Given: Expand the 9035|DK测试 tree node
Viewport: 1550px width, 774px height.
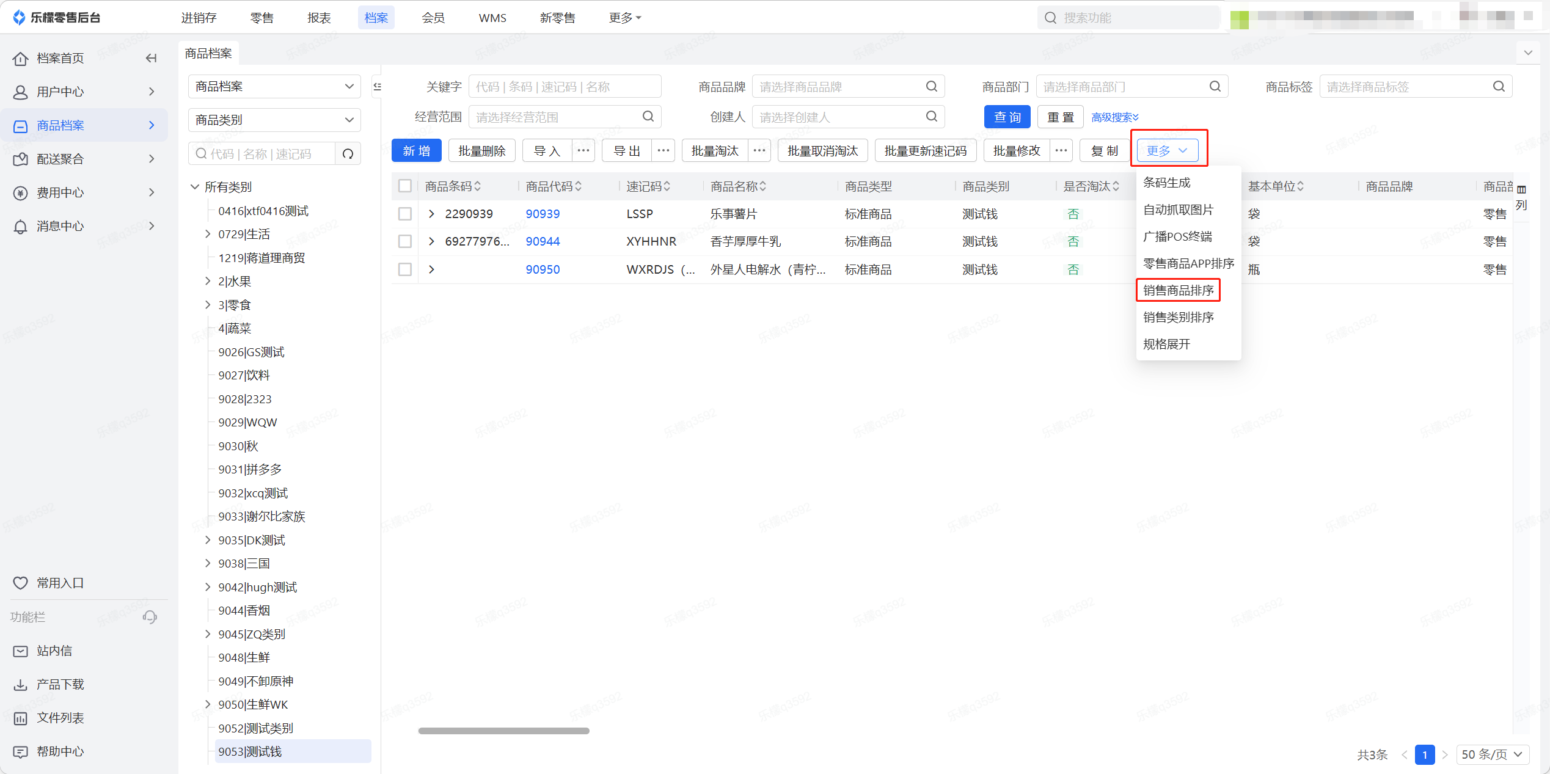Looking at the screenshot, I should tap(208, 540).
